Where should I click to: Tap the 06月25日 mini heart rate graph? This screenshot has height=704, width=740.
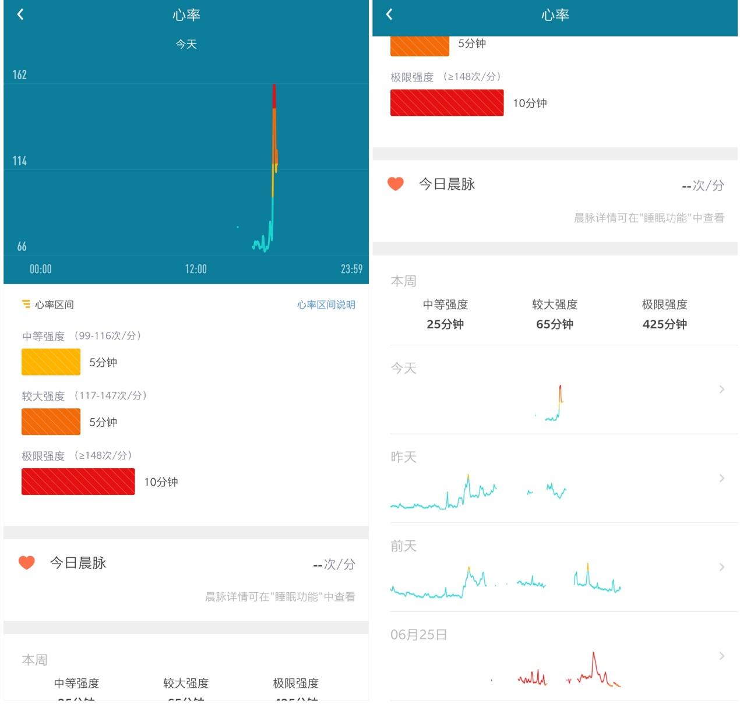[556, 670]
